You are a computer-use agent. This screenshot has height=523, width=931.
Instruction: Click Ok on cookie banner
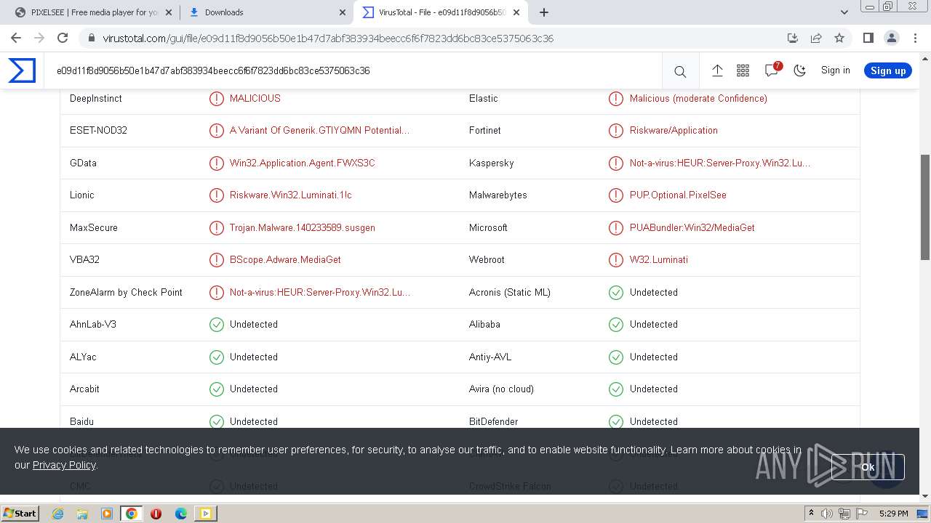868,467
